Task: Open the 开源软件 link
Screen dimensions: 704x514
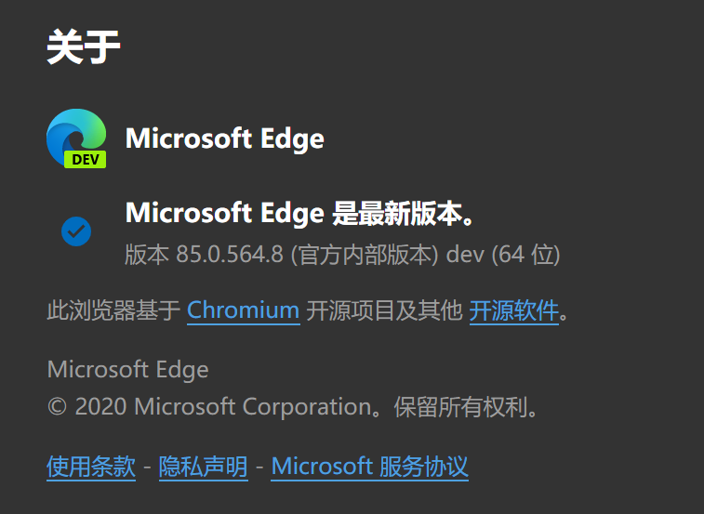Action: click(513, 310)
